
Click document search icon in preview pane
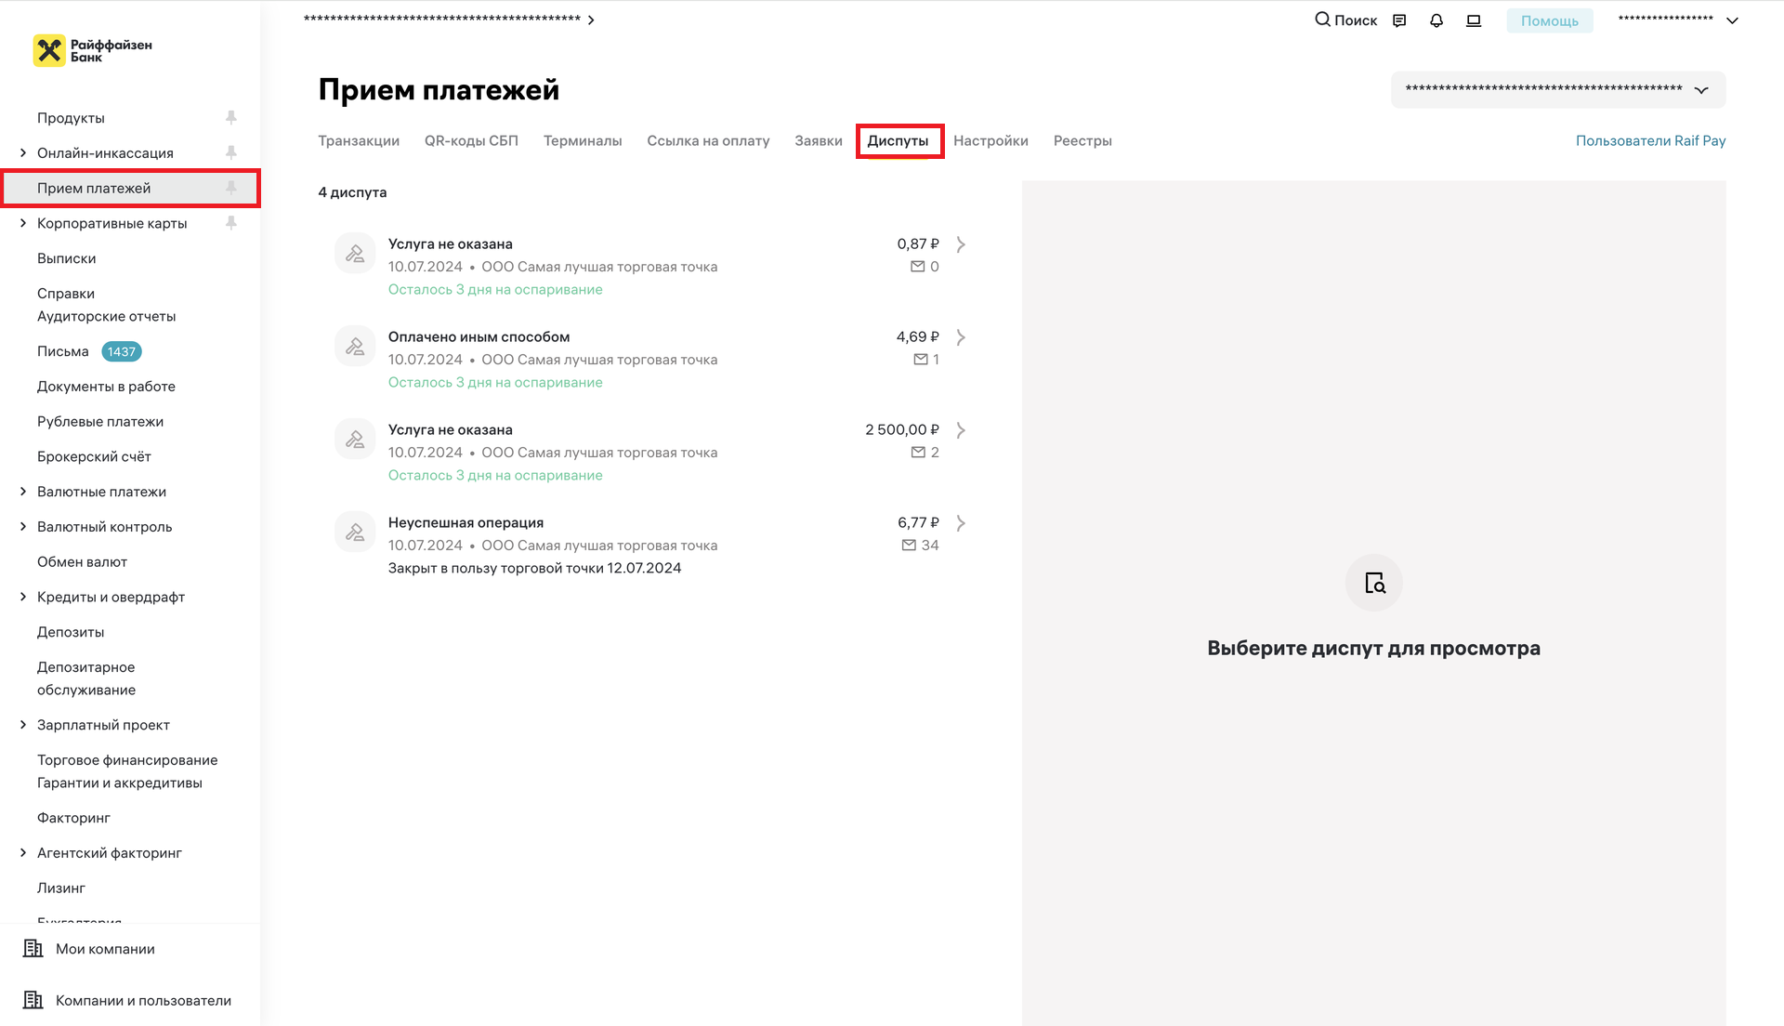click(1374, 583)
